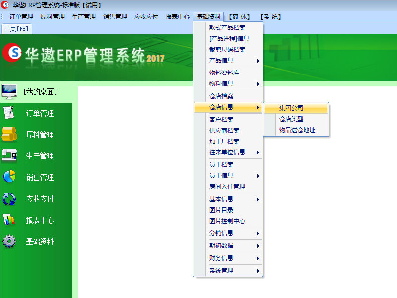397x298 pixels.
Task: Select 客户档案 menu entry
Action: (228, 119)
